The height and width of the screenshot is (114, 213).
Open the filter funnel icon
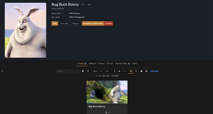88,71
